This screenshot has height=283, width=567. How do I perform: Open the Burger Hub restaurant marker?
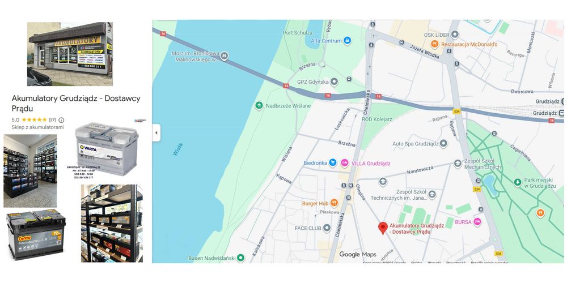tap(334, 203)
